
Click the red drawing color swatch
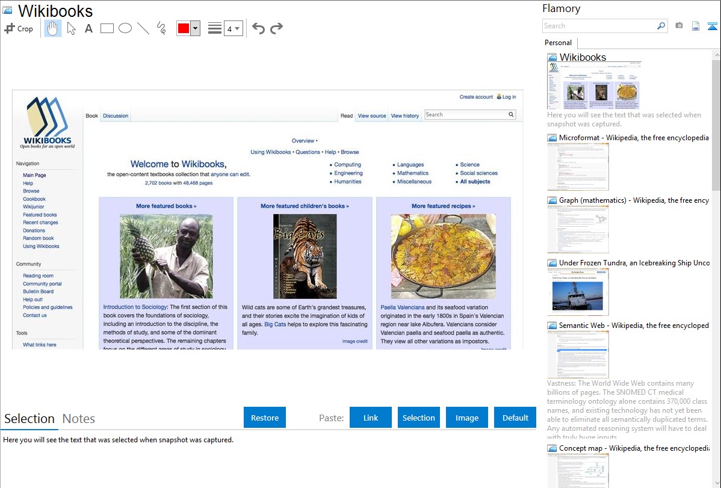184,28
